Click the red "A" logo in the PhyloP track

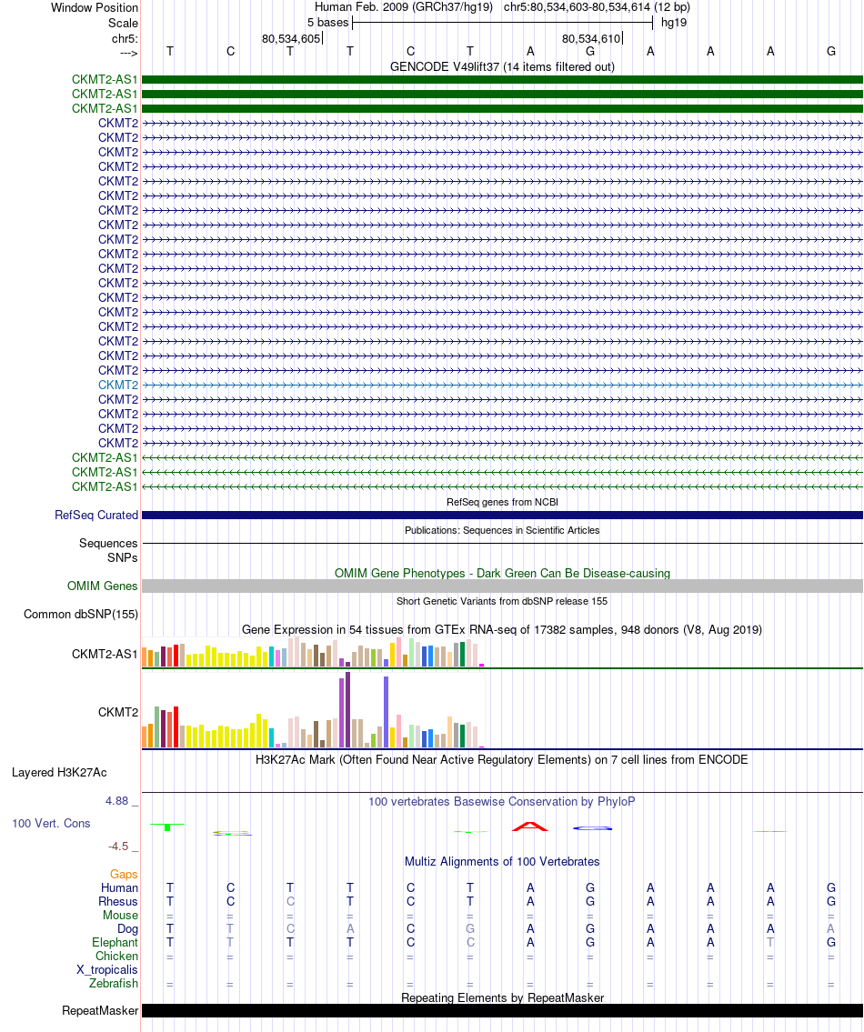tap(530, 827)
